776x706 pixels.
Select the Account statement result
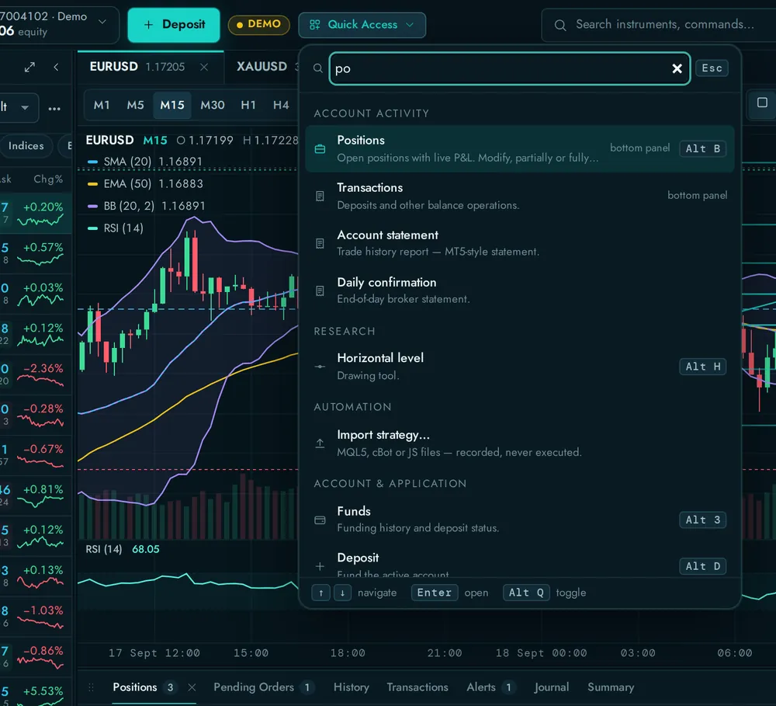(520, 243)
